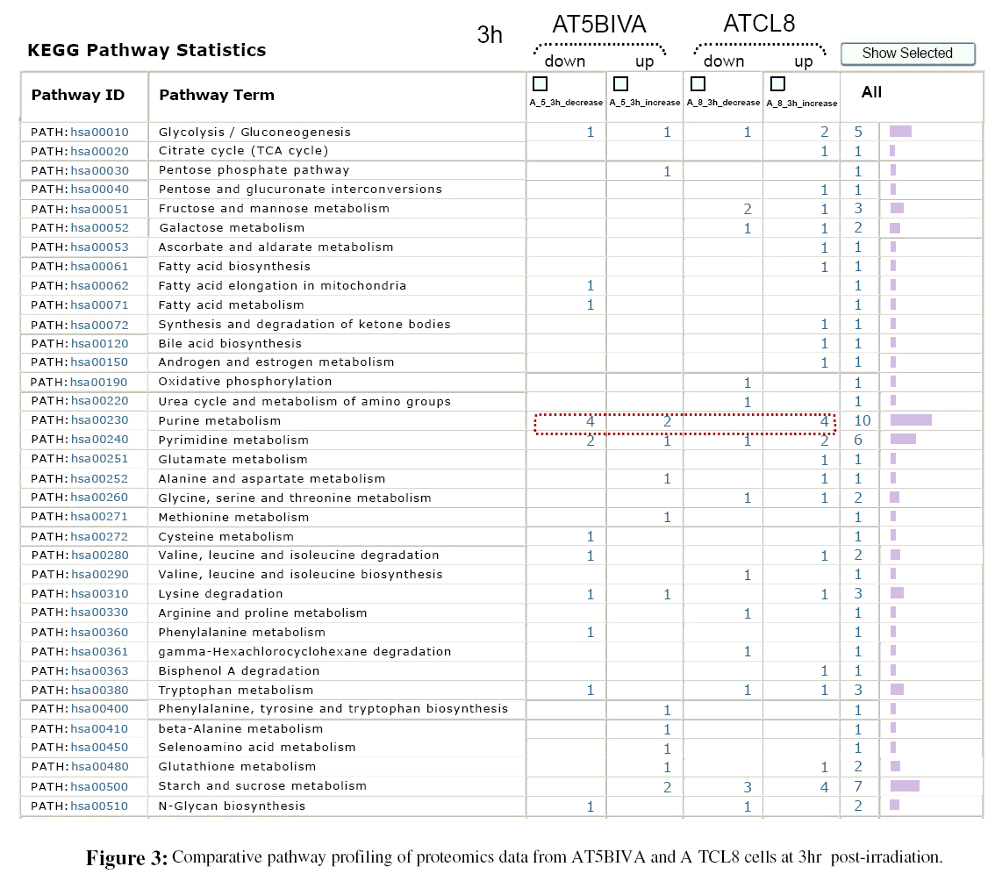This screenshot has height=874, width=995.
Task: Click pathway ID hsa00240
Action: (x=99, y=441)
